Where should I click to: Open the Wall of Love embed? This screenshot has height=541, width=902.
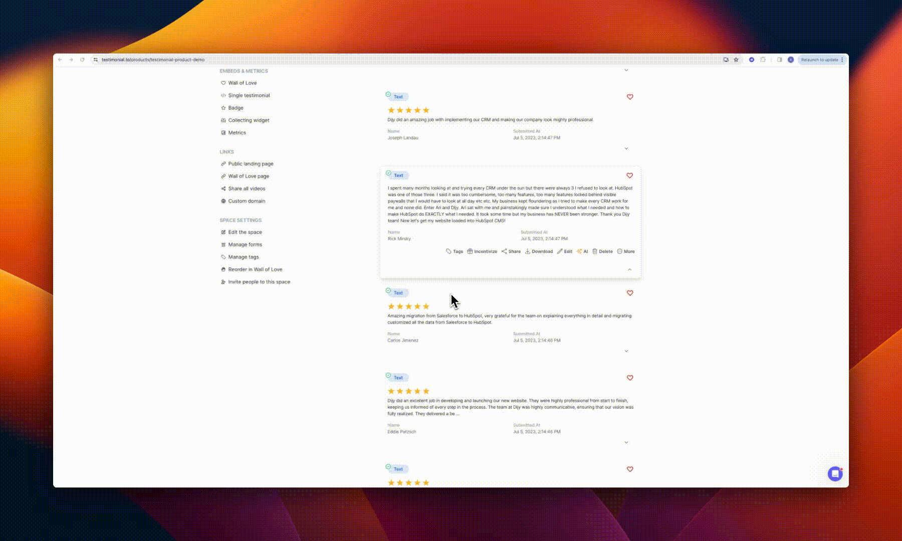coord(239,83)
